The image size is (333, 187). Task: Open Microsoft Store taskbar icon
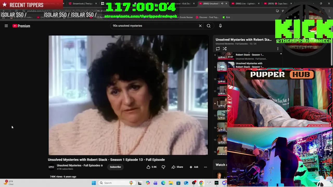(178, 183)
